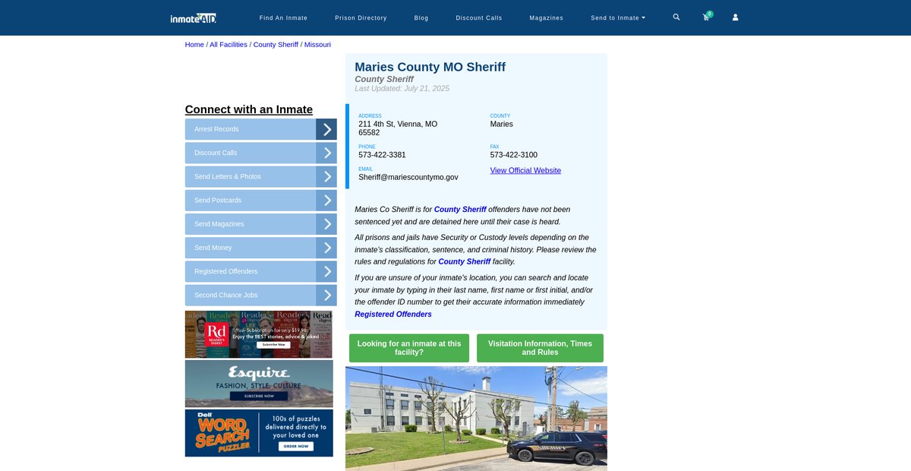Open Find An Inmate menu item
This screenshot has height=471, width=911.
click(283, 17)
